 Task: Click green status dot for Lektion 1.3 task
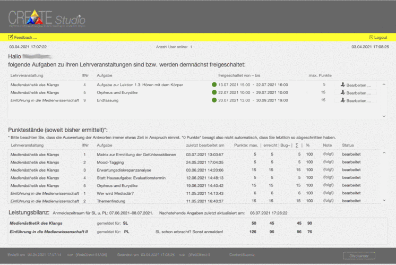pos(214,84)
